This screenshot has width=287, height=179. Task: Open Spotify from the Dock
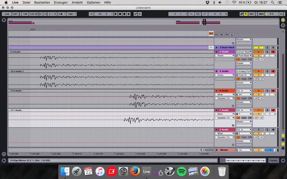point(182,171)
